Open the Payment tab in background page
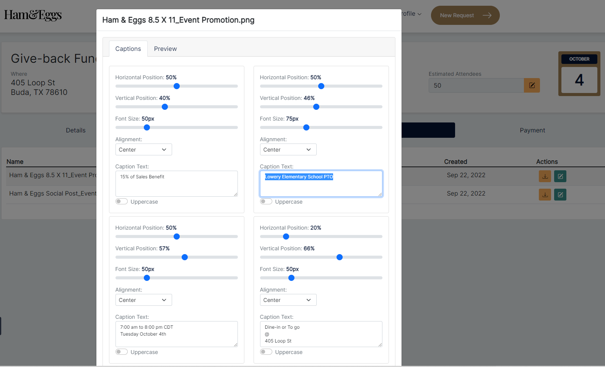Screen dimensions: 605x367 (x=532, y=130)
